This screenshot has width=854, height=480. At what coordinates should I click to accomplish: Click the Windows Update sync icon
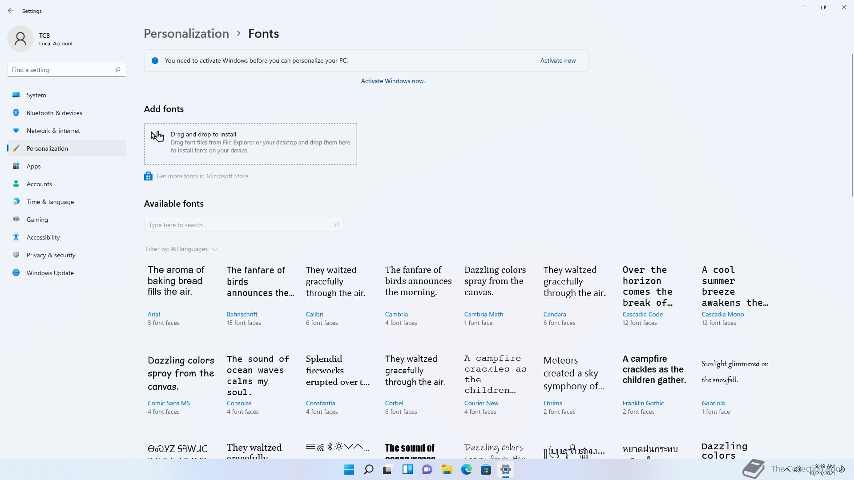(16, 272)
